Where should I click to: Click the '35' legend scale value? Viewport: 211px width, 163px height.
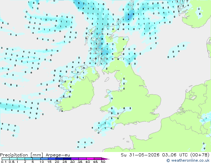click(80, 162)
